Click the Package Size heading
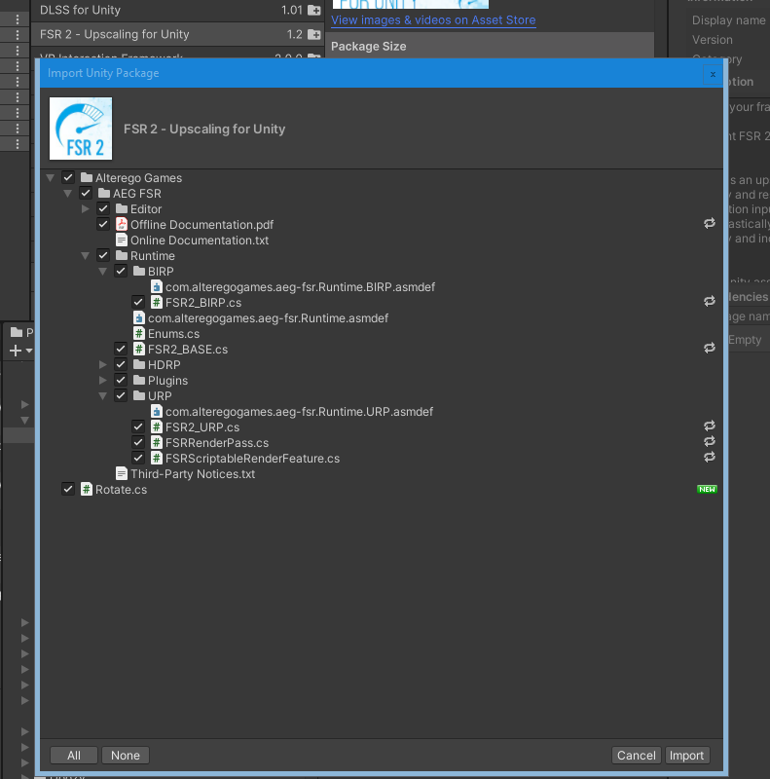Viewport: 770px width, 779px height. coord(369,46)
